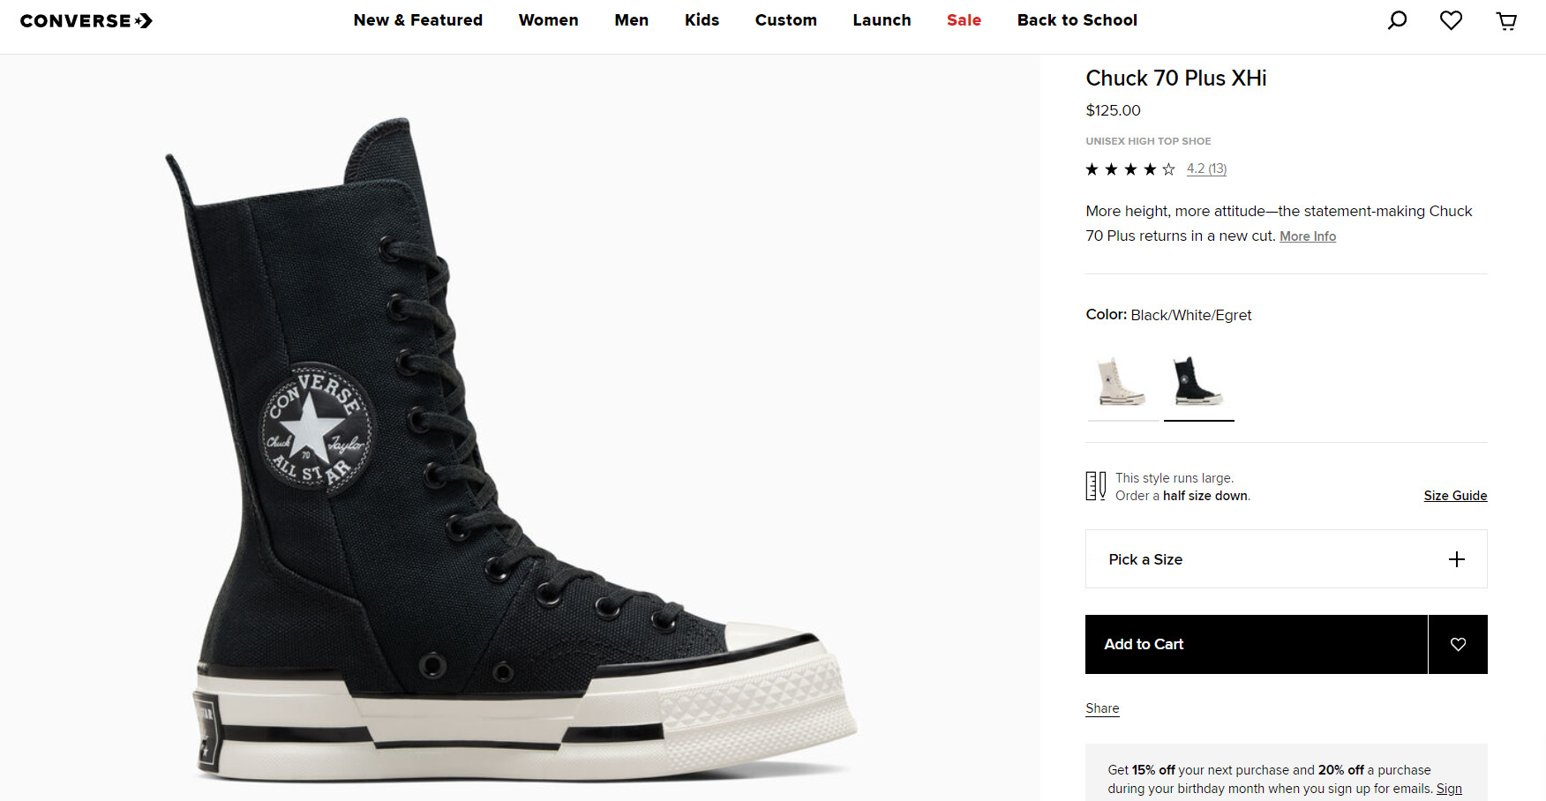The image size is (1546, 801).
Task: Select the black color swatch
Action: tap(1197, 382)
